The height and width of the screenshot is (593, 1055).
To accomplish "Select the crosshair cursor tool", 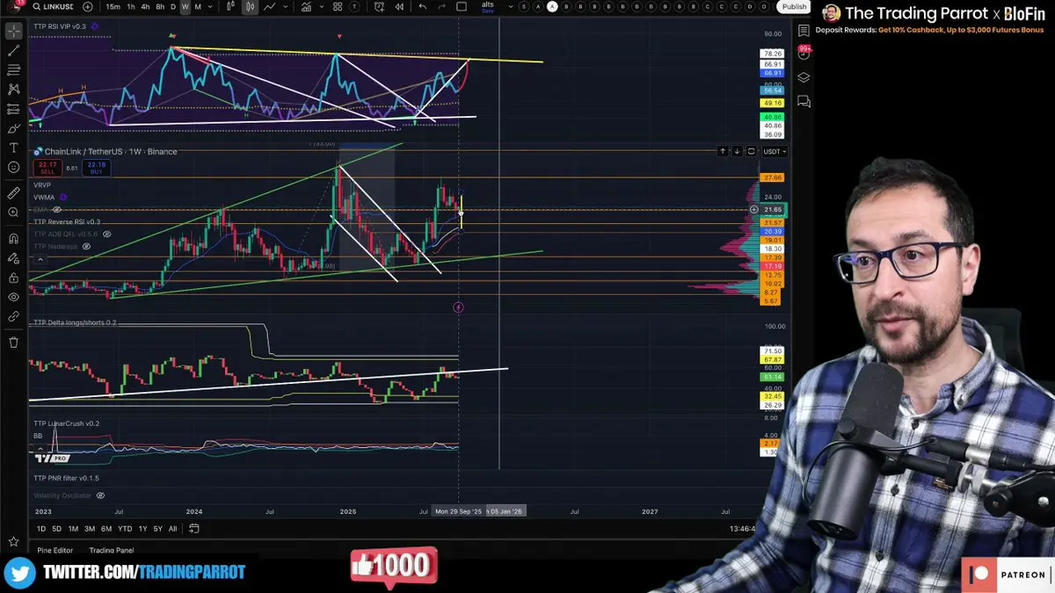I will (x=13, y=31).
